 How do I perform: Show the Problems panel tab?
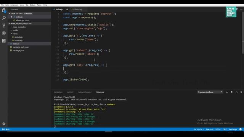tap(58, 92)
